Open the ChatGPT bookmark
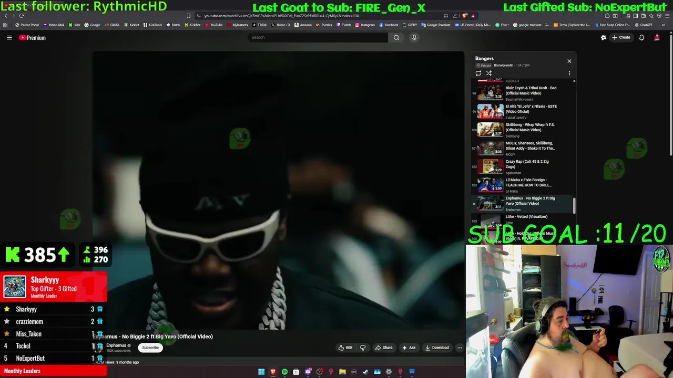 (644, 25)
